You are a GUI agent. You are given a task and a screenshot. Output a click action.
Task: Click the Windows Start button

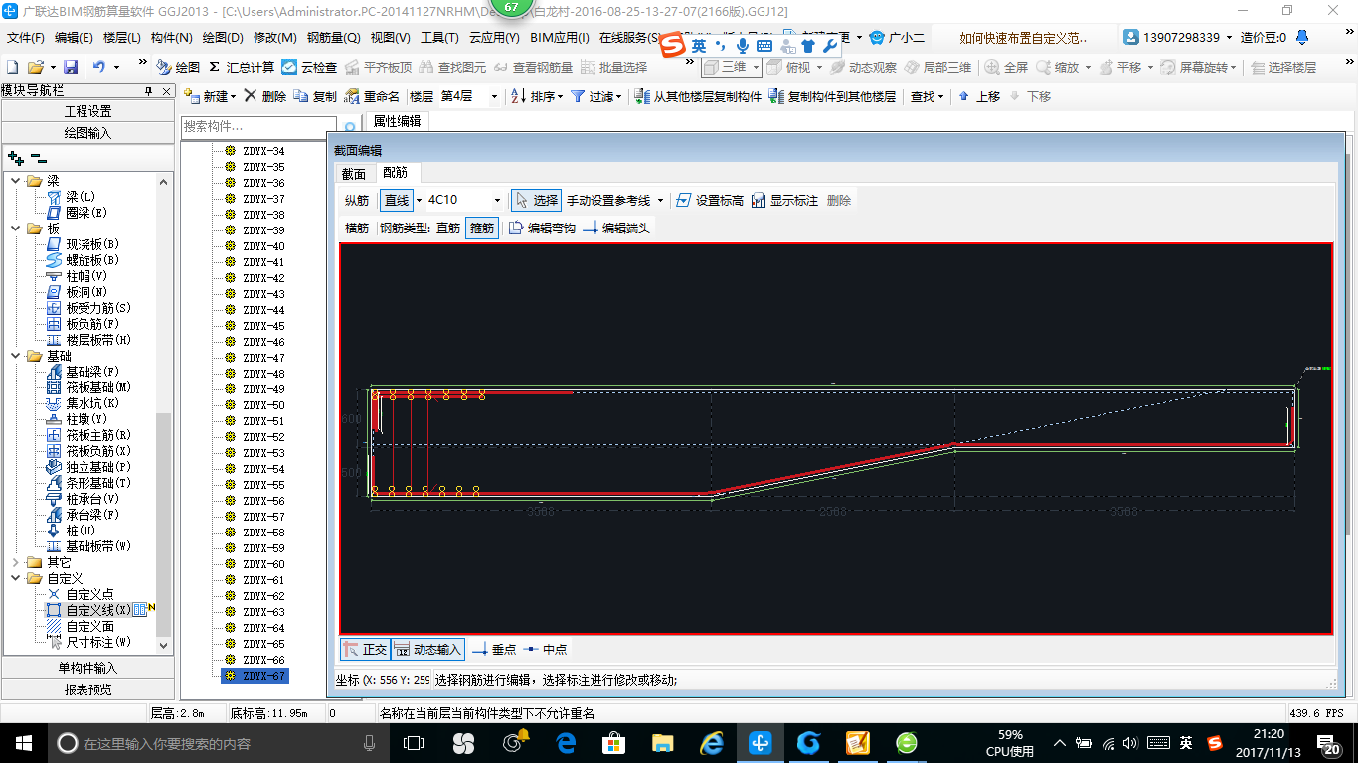[x=22, y=742]
